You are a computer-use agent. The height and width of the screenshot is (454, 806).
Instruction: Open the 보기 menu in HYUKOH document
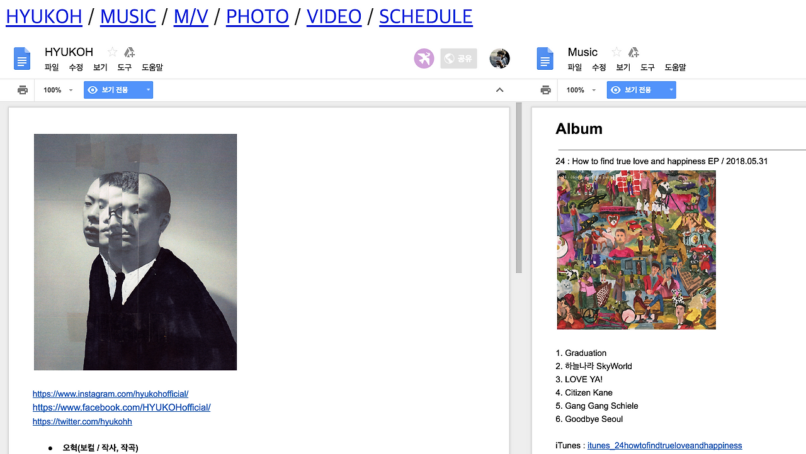pos(100,67)
